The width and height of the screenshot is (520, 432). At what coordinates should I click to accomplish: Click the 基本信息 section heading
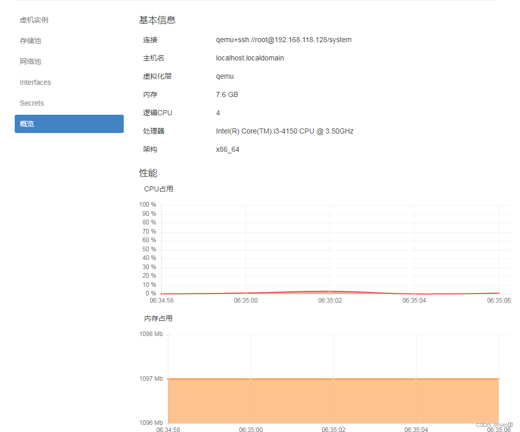coord(157,20)
